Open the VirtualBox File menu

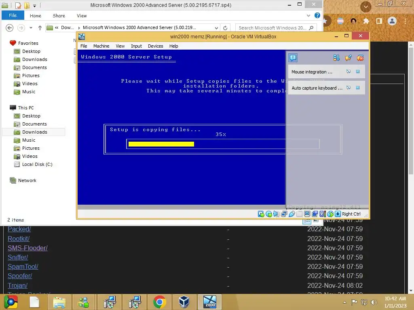pyautogui.click(x=84, y=46)
